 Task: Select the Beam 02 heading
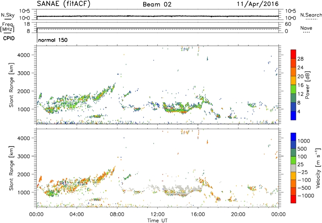pyautogui.click(x=157, y=4)
